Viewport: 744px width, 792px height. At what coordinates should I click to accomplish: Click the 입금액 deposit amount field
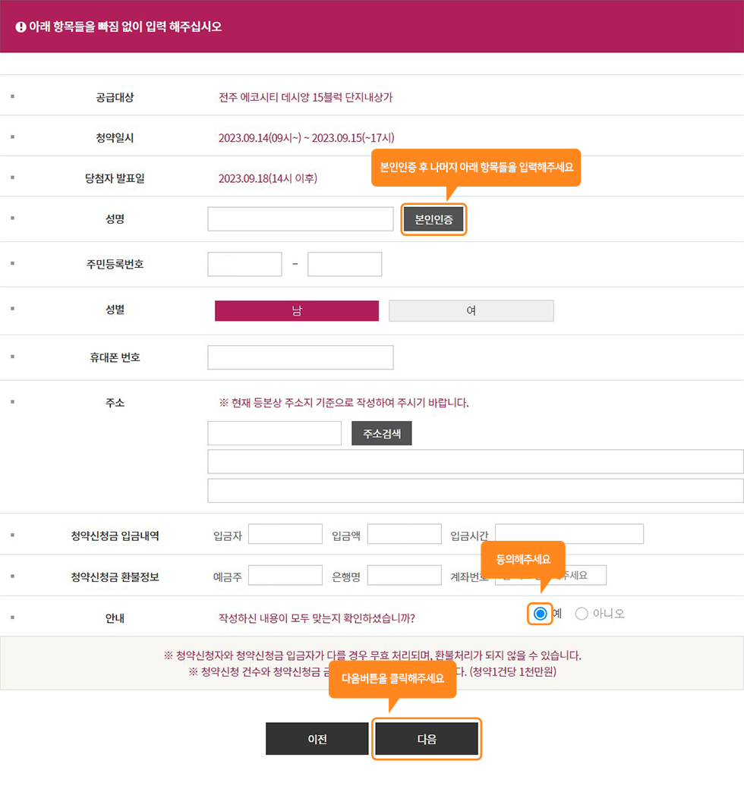[404, 534]
